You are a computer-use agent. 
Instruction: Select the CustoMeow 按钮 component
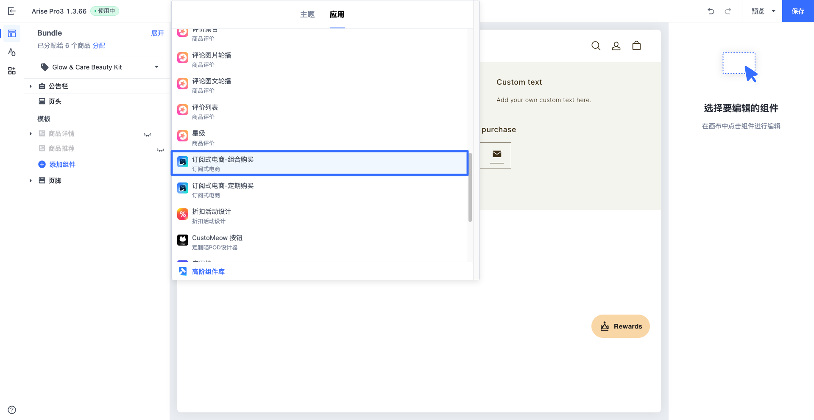point(320,242)
